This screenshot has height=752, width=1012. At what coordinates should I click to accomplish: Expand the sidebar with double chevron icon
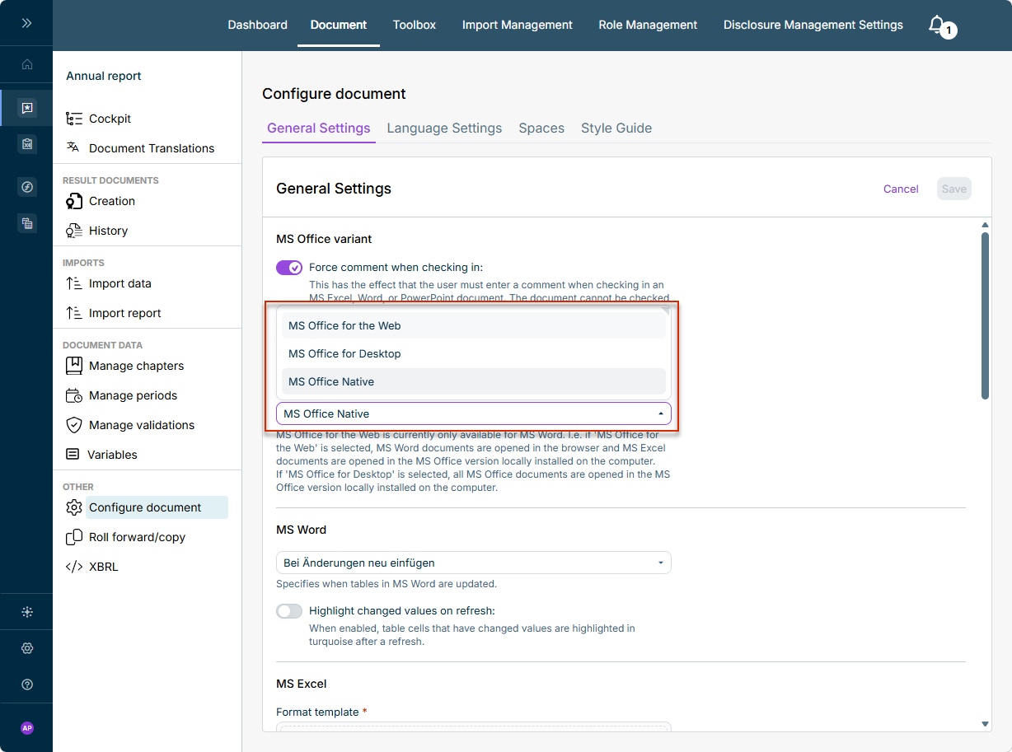(x=26, y=23)
